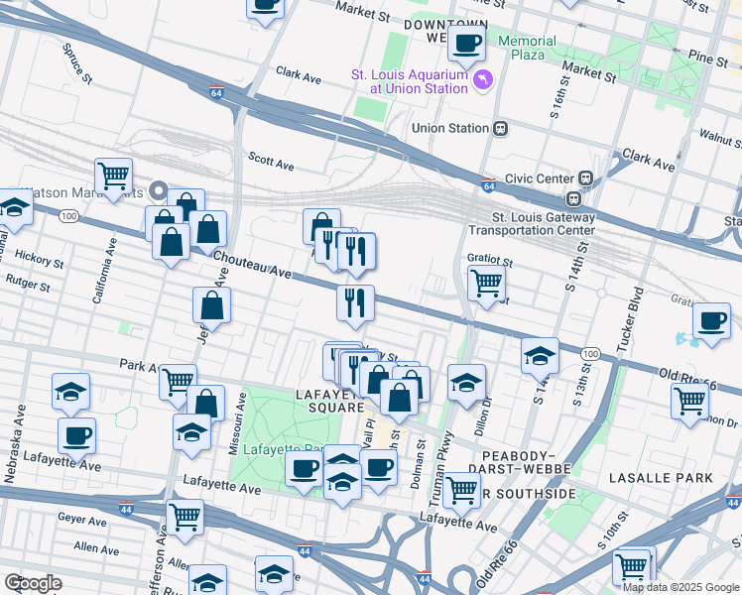
Task: Click the grocery cart marker on Park Ave
Action: [x=178, y=381]
